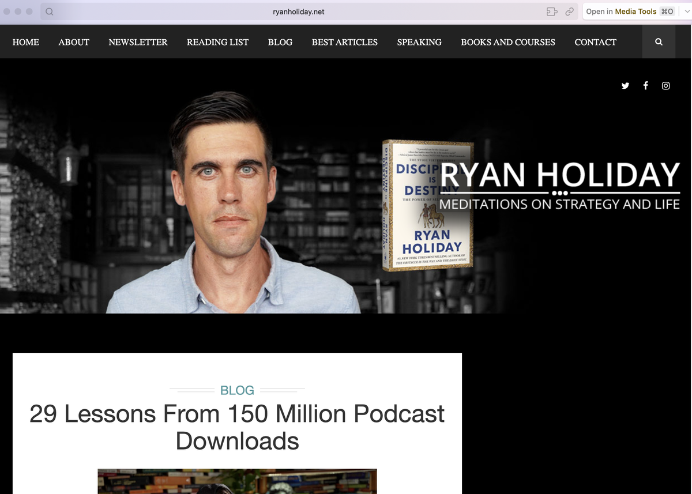Open the BLOG menu item
Viewport: 692px width, 494px height.
(280, 42)
